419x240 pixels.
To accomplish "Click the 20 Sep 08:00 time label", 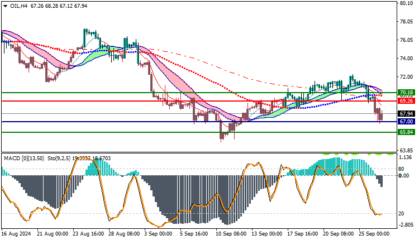I will [x=339, y=234].
